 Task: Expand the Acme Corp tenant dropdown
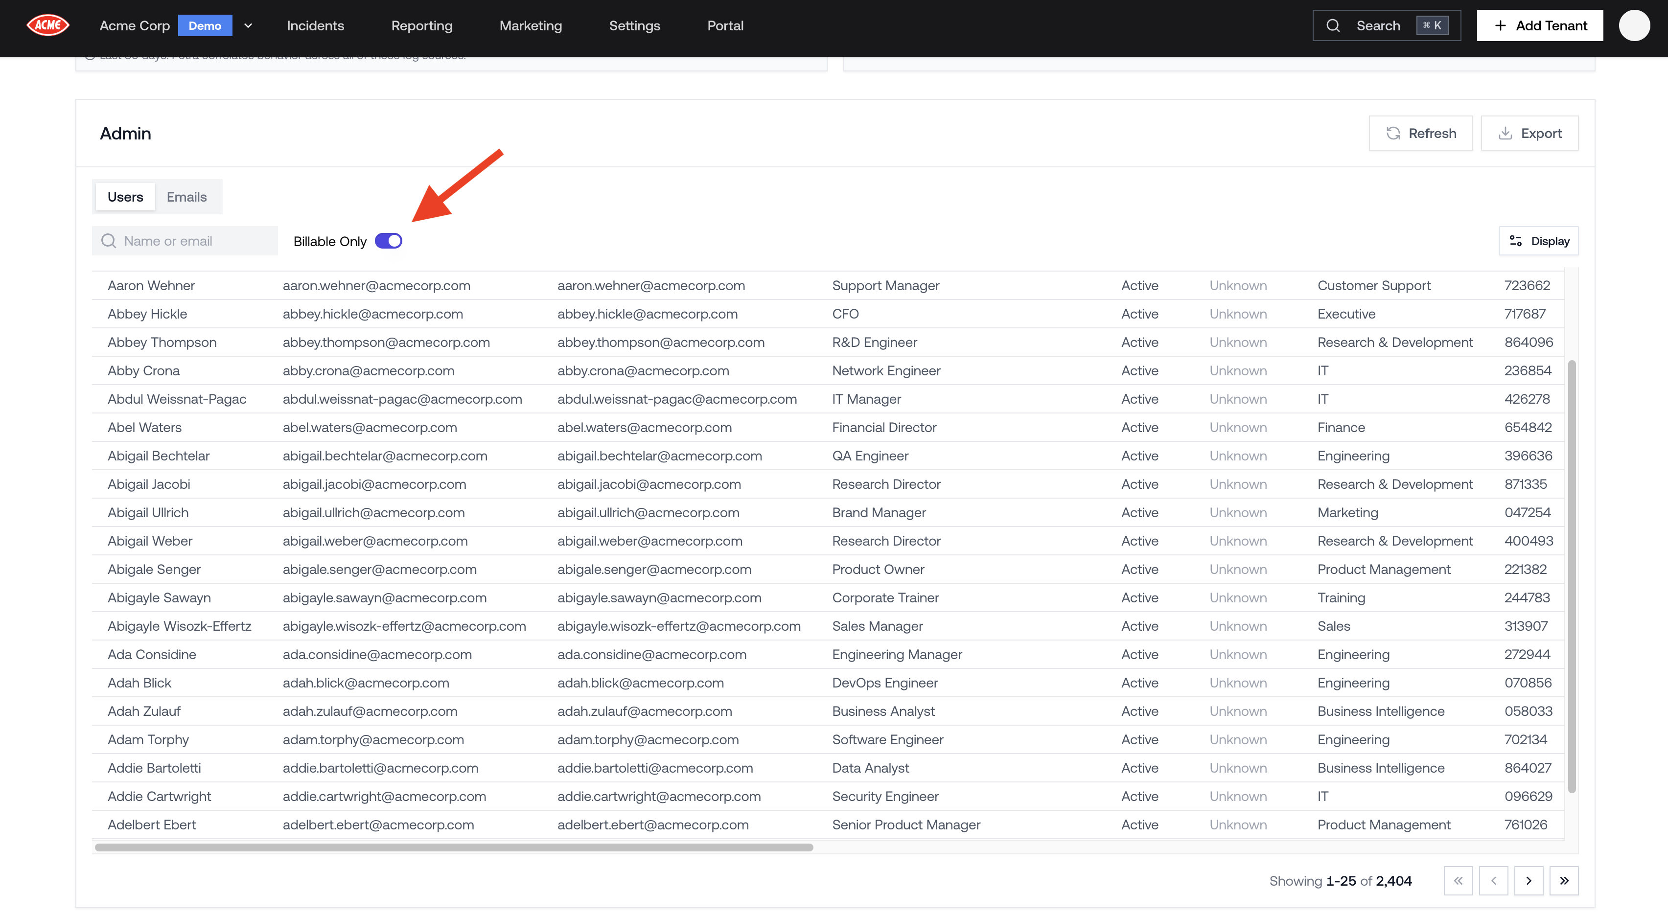pyautogui.click(x=248, y=25)
